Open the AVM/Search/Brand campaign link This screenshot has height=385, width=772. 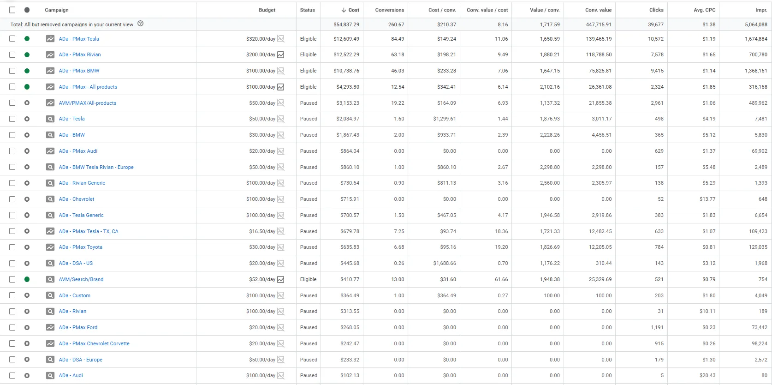[x=81, y=279]
